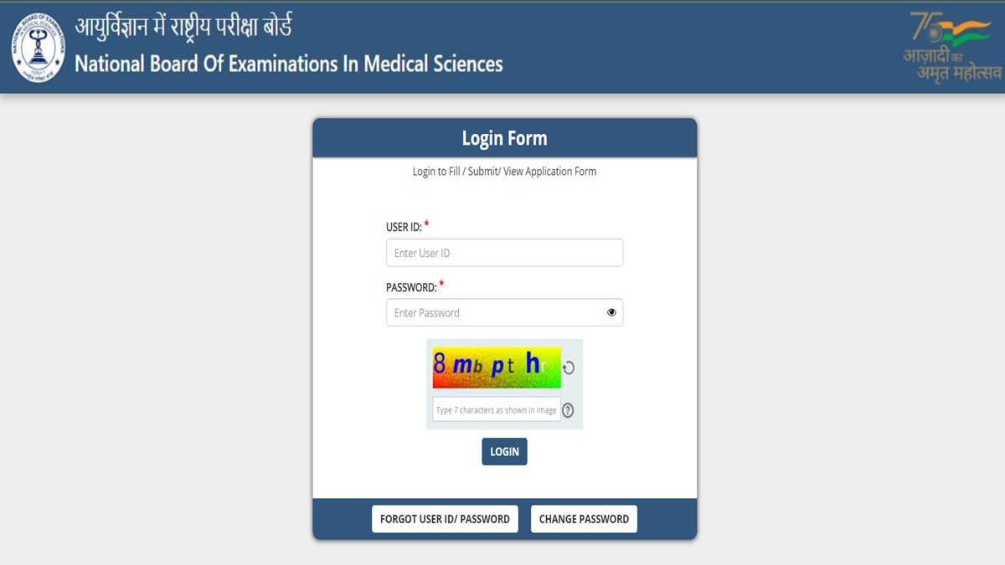Click the National Board of Examinations emblem logo

pos(38,48)
